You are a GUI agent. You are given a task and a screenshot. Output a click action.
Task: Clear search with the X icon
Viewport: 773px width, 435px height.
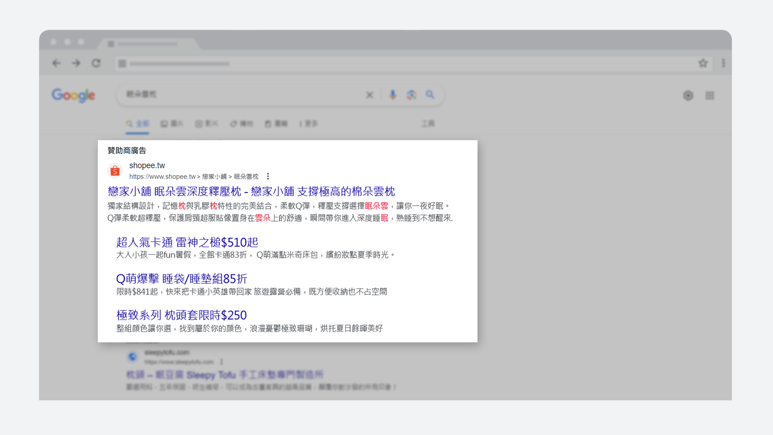pyautogui.click(x=369, y=95)
